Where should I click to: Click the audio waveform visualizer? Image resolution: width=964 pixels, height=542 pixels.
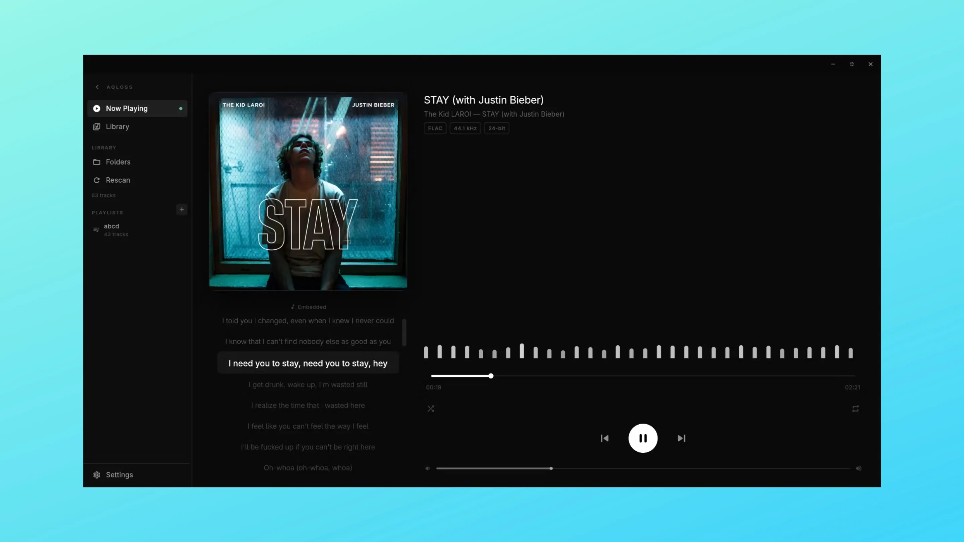click(x=638, y=351)
